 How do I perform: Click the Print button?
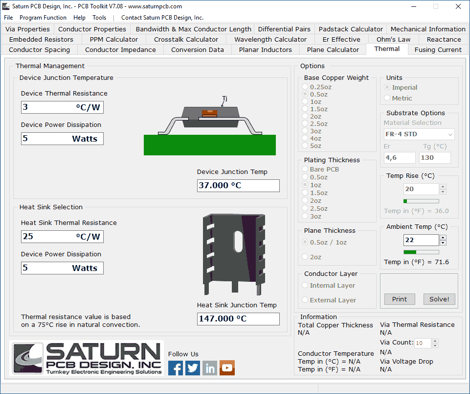(x=399, y=299)
